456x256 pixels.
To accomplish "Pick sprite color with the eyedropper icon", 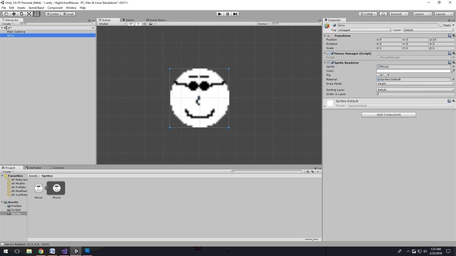I will [x=453, y=71].
